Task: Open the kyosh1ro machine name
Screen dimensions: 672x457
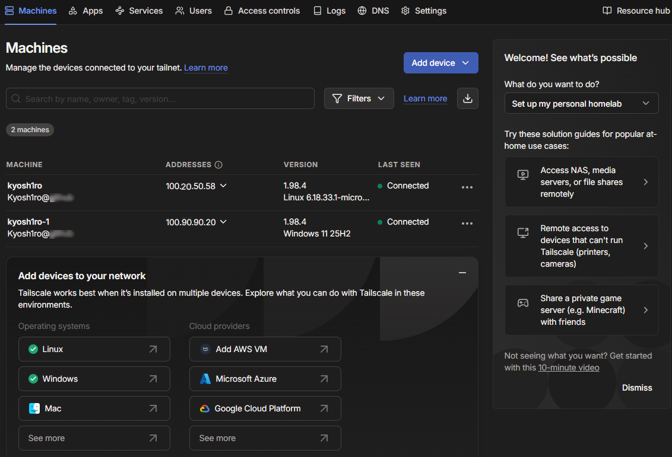Action: [x=25, y=186]
